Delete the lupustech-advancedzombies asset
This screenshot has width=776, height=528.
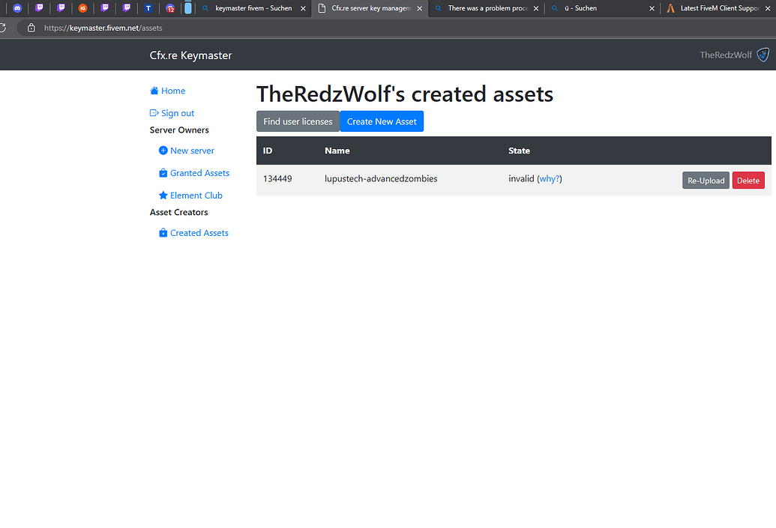click(748, 180)
